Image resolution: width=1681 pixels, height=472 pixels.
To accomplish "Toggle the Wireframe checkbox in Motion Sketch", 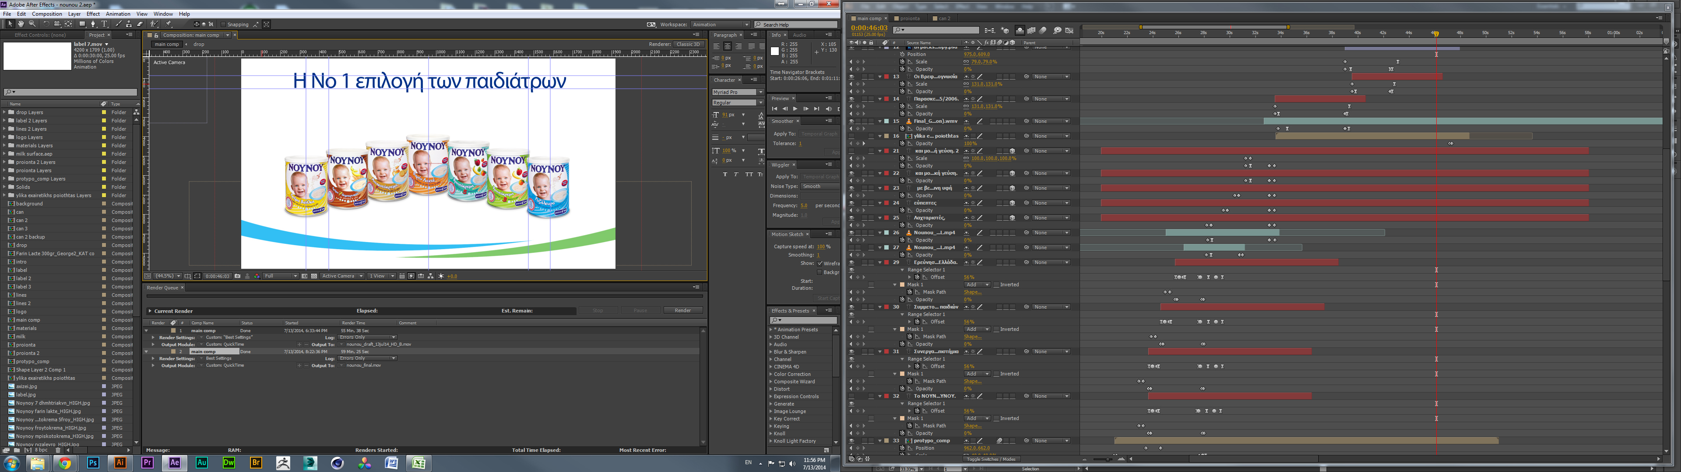I will click(819, 264).
